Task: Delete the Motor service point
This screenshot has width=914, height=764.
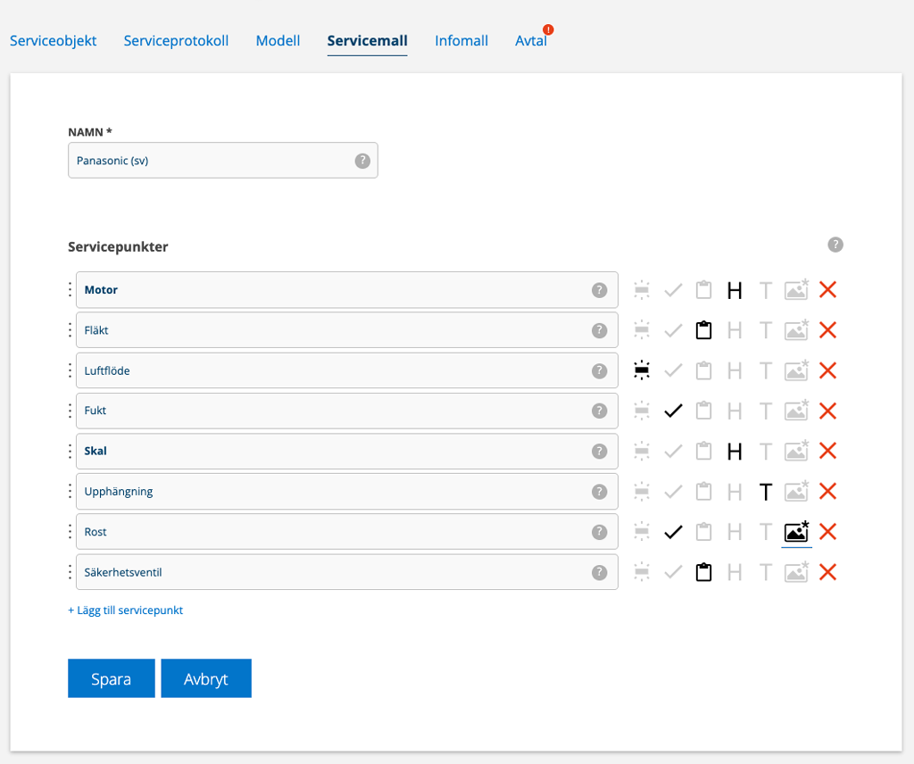Action: tap(827, 290)
